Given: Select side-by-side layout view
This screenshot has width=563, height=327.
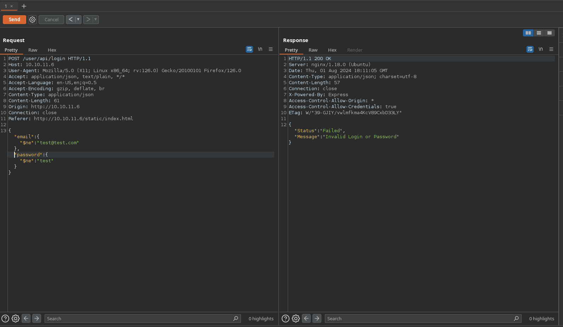Looking at the screenshot, I should 528,33.
